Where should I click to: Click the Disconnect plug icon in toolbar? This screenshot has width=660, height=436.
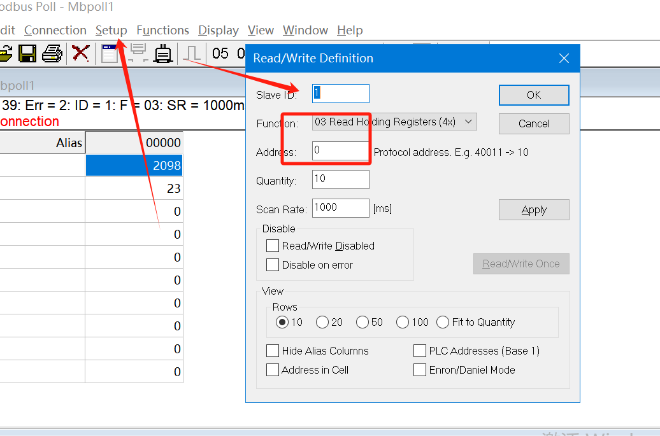(x=164, y=53)
